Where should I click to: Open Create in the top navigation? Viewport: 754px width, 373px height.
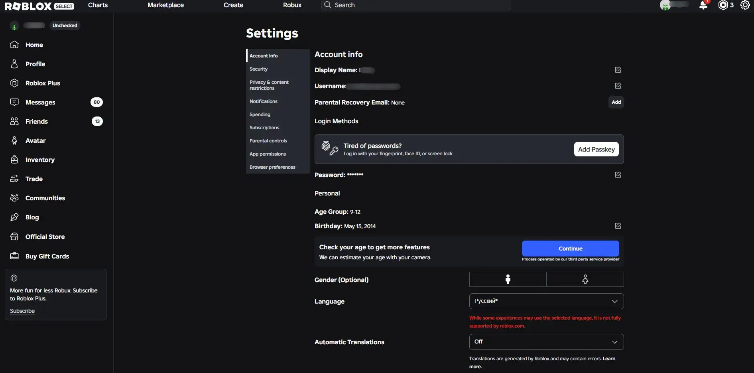pos(233,5)
